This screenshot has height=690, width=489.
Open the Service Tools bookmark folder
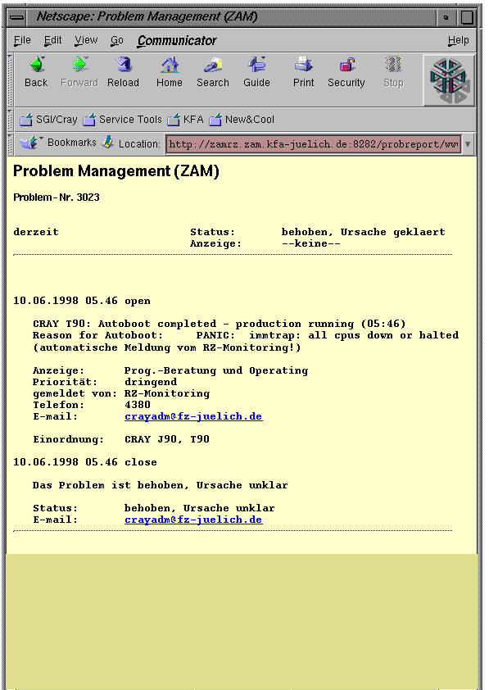[x=122, y=120]
